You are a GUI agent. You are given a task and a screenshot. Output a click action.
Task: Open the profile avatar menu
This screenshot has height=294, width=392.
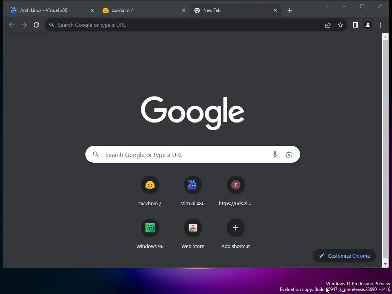[368, 25]
